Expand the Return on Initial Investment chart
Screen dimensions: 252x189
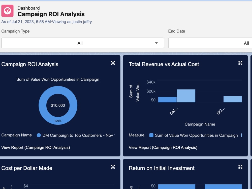(240, 167)
